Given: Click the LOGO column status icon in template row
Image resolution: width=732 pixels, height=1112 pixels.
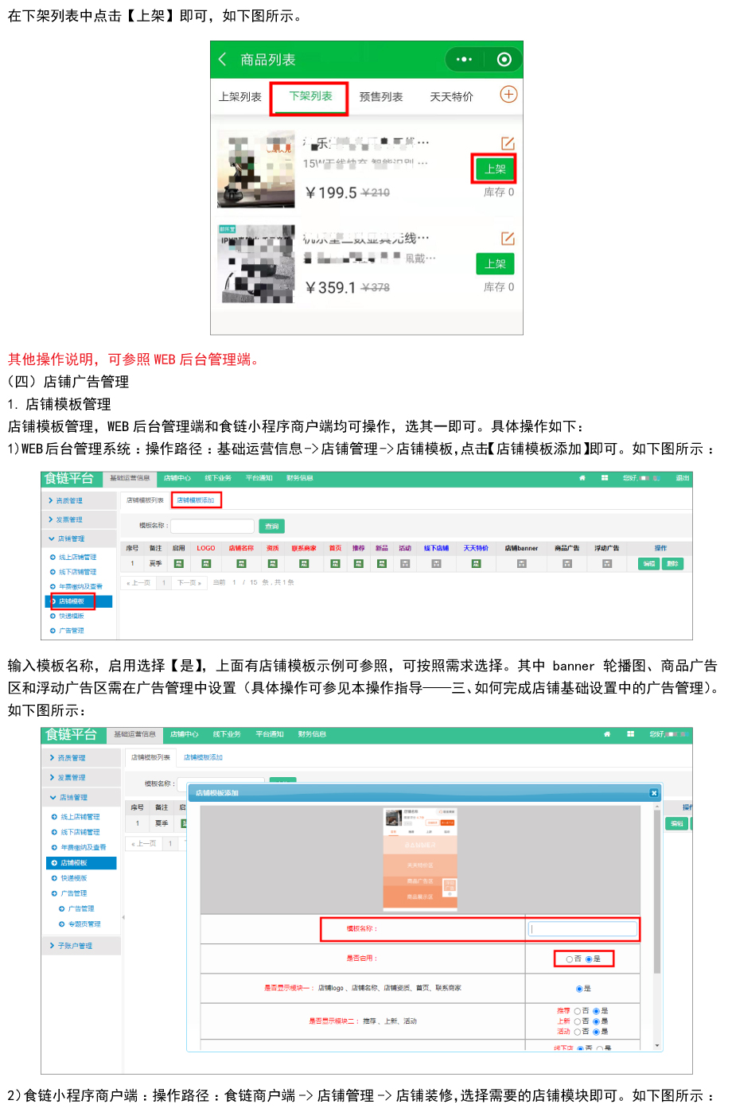Looking at the screenshot, I should pos(206,564).
